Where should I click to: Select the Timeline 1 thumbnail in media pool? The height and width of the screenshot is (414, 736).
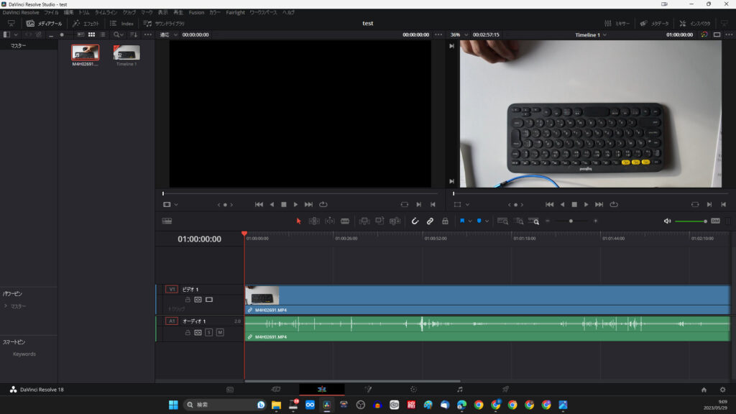[126, 52]
